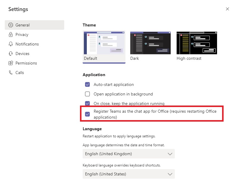Image resolution: width=234 pixels, height=187 pixels.
Task: Click the chevron of the app language dropdown
Action: (x=170, y=154)
